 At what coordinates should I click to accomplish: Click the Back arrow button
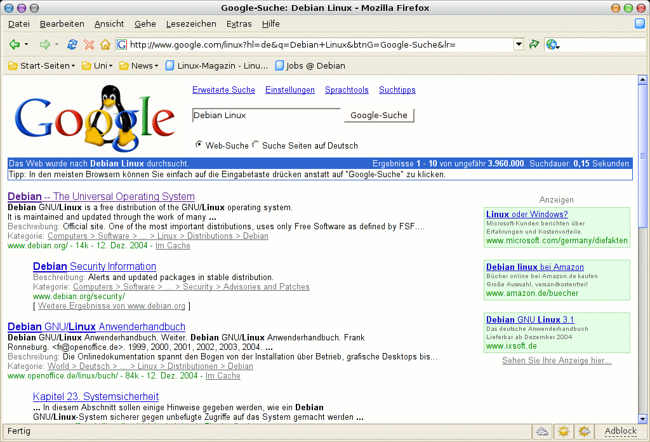tap(15, 44)
